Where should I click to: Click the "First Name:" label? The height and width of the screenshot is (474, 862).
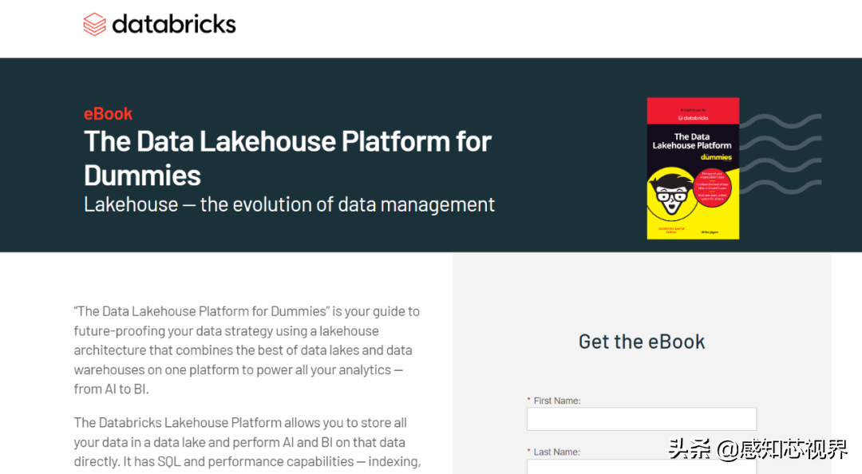557,401
